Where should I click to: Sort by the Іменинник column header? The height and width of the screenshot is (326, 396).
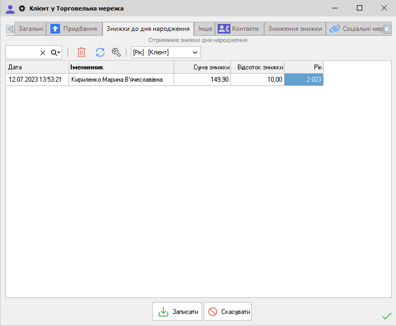tap(121, 67)
